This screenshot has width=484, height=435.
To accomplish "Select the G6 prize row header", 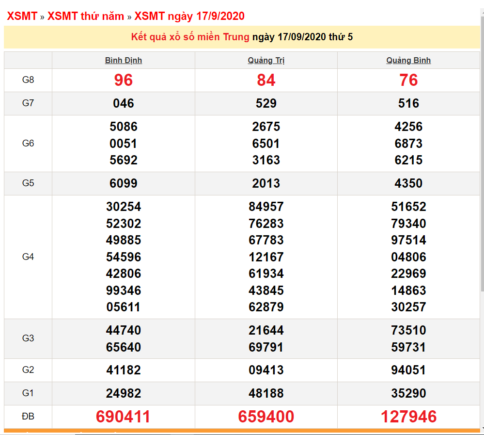I will (28, 143).
